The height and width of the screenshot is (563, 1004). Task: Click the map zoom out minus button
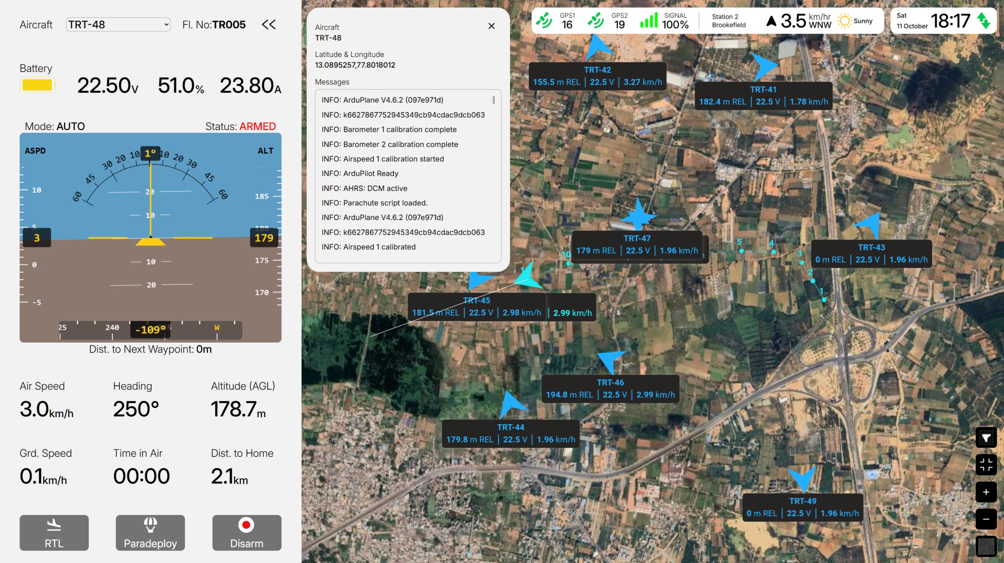pos(986,519)
